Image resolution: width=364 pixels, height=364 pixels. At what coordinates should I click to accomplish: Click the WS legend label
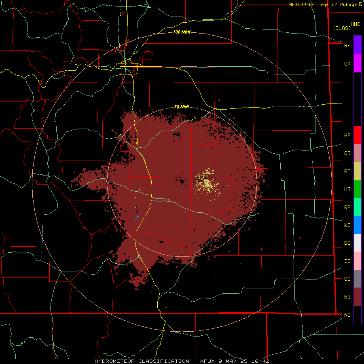pos(347,225)
